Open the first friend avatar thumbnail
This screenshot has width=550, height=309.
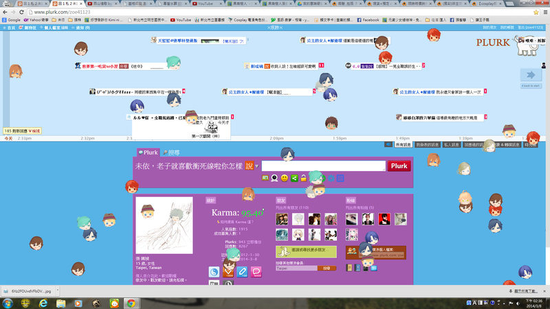(x=282, y=219)
